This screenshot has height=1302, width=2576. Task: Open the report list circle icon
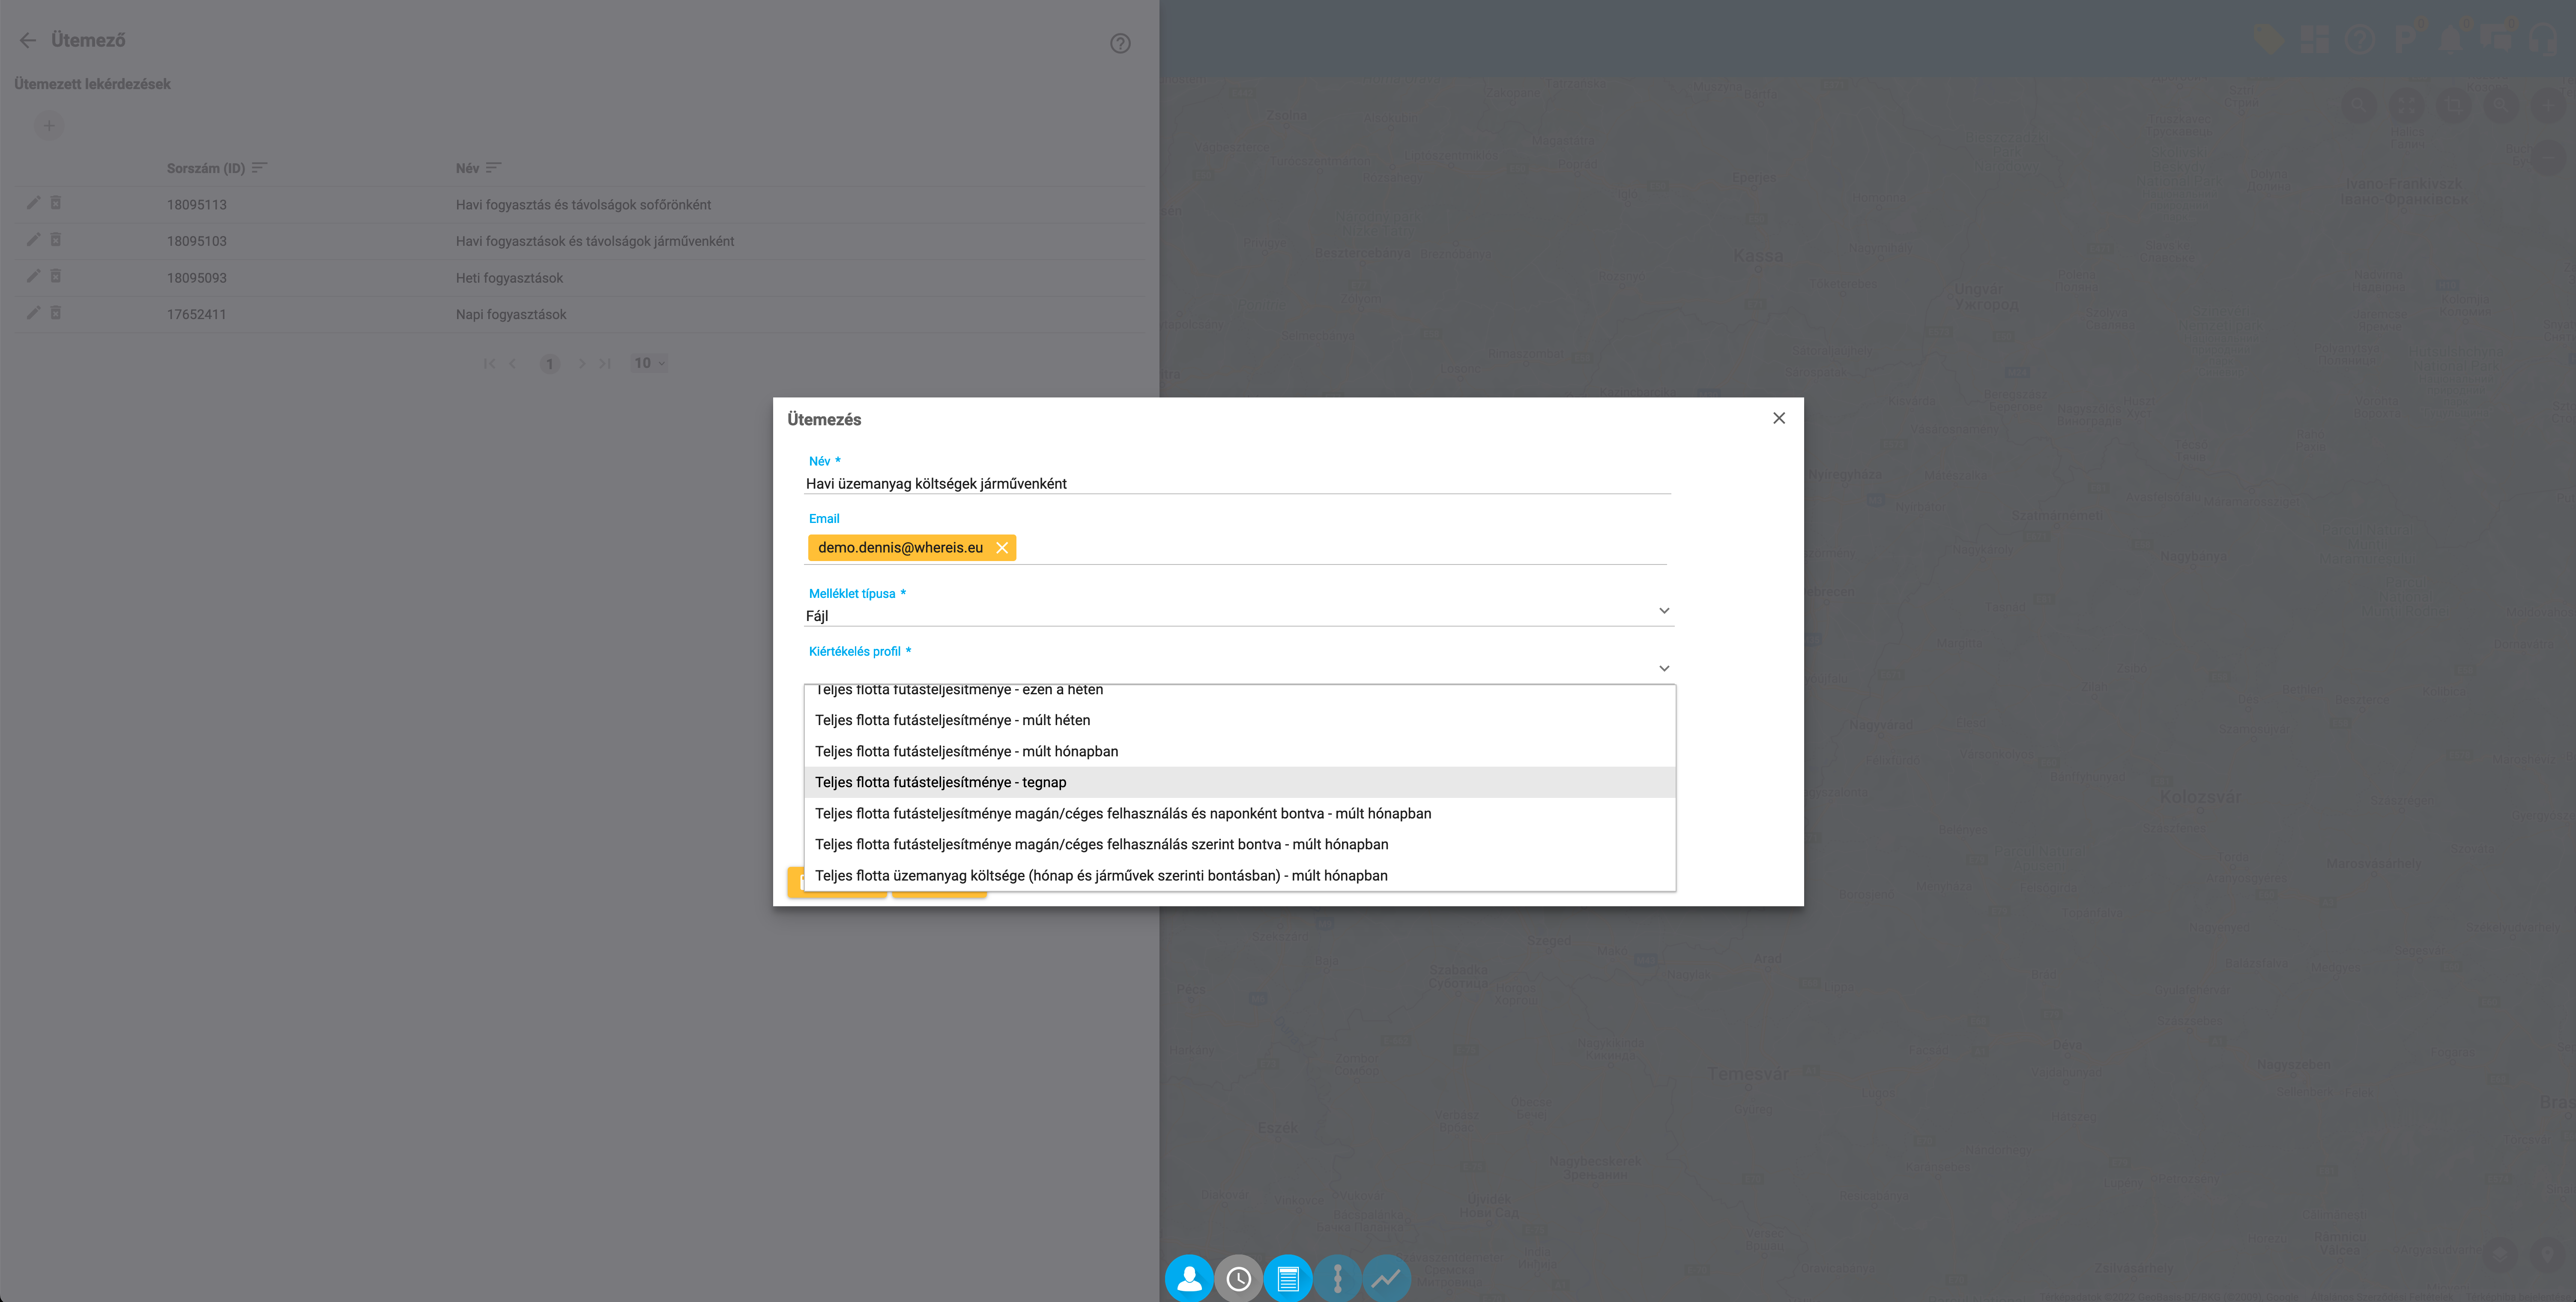[x=1288, y=1278]
